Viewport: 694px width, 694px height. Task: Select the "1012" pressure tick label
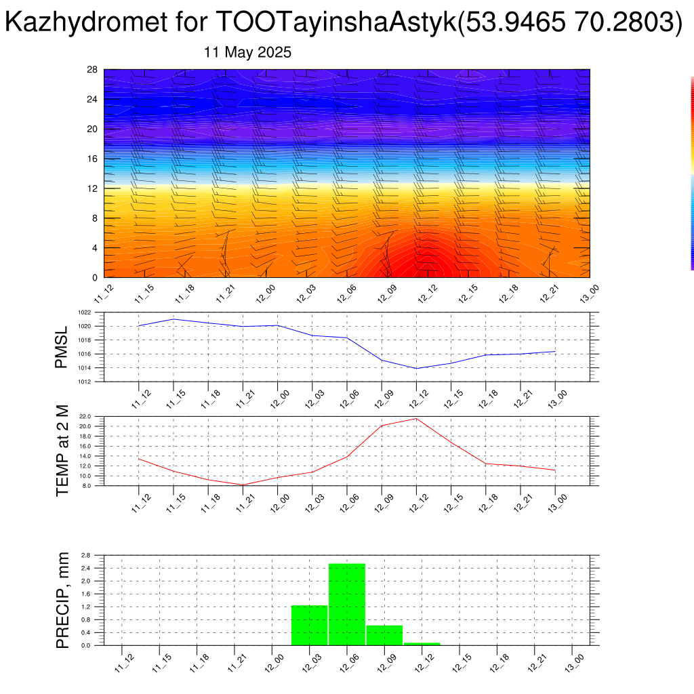(85, 382)
